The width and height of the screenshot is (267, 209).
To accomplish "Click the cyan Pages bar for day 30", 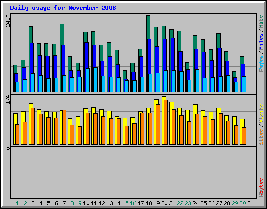I will click(x=244, y=84).
